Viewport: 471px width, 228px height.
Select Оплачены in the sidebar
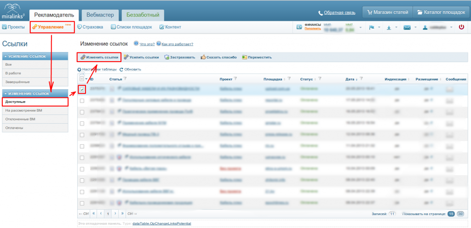tap(35, 128)
